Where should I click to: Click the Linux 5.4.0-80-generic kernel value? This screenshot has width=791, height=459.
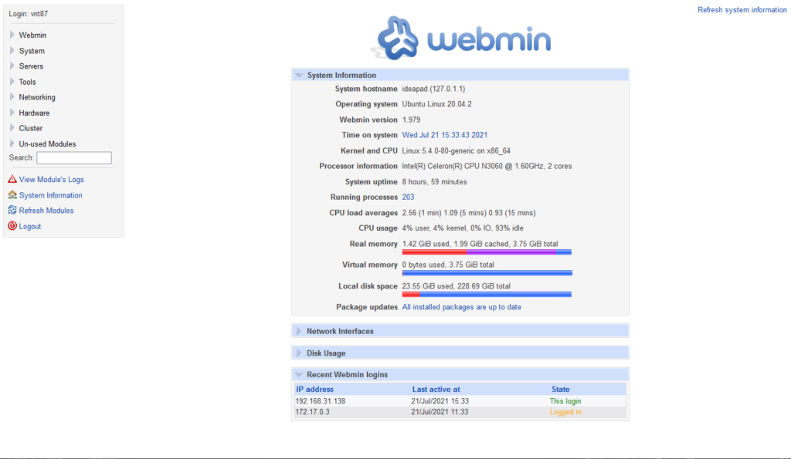click(456, 150)
